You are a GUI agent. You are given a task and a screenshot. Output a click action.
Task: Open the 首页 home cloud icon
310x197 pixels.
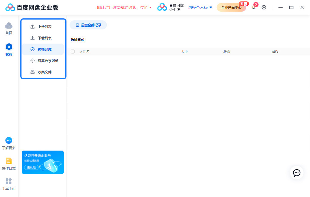(9, 26)
